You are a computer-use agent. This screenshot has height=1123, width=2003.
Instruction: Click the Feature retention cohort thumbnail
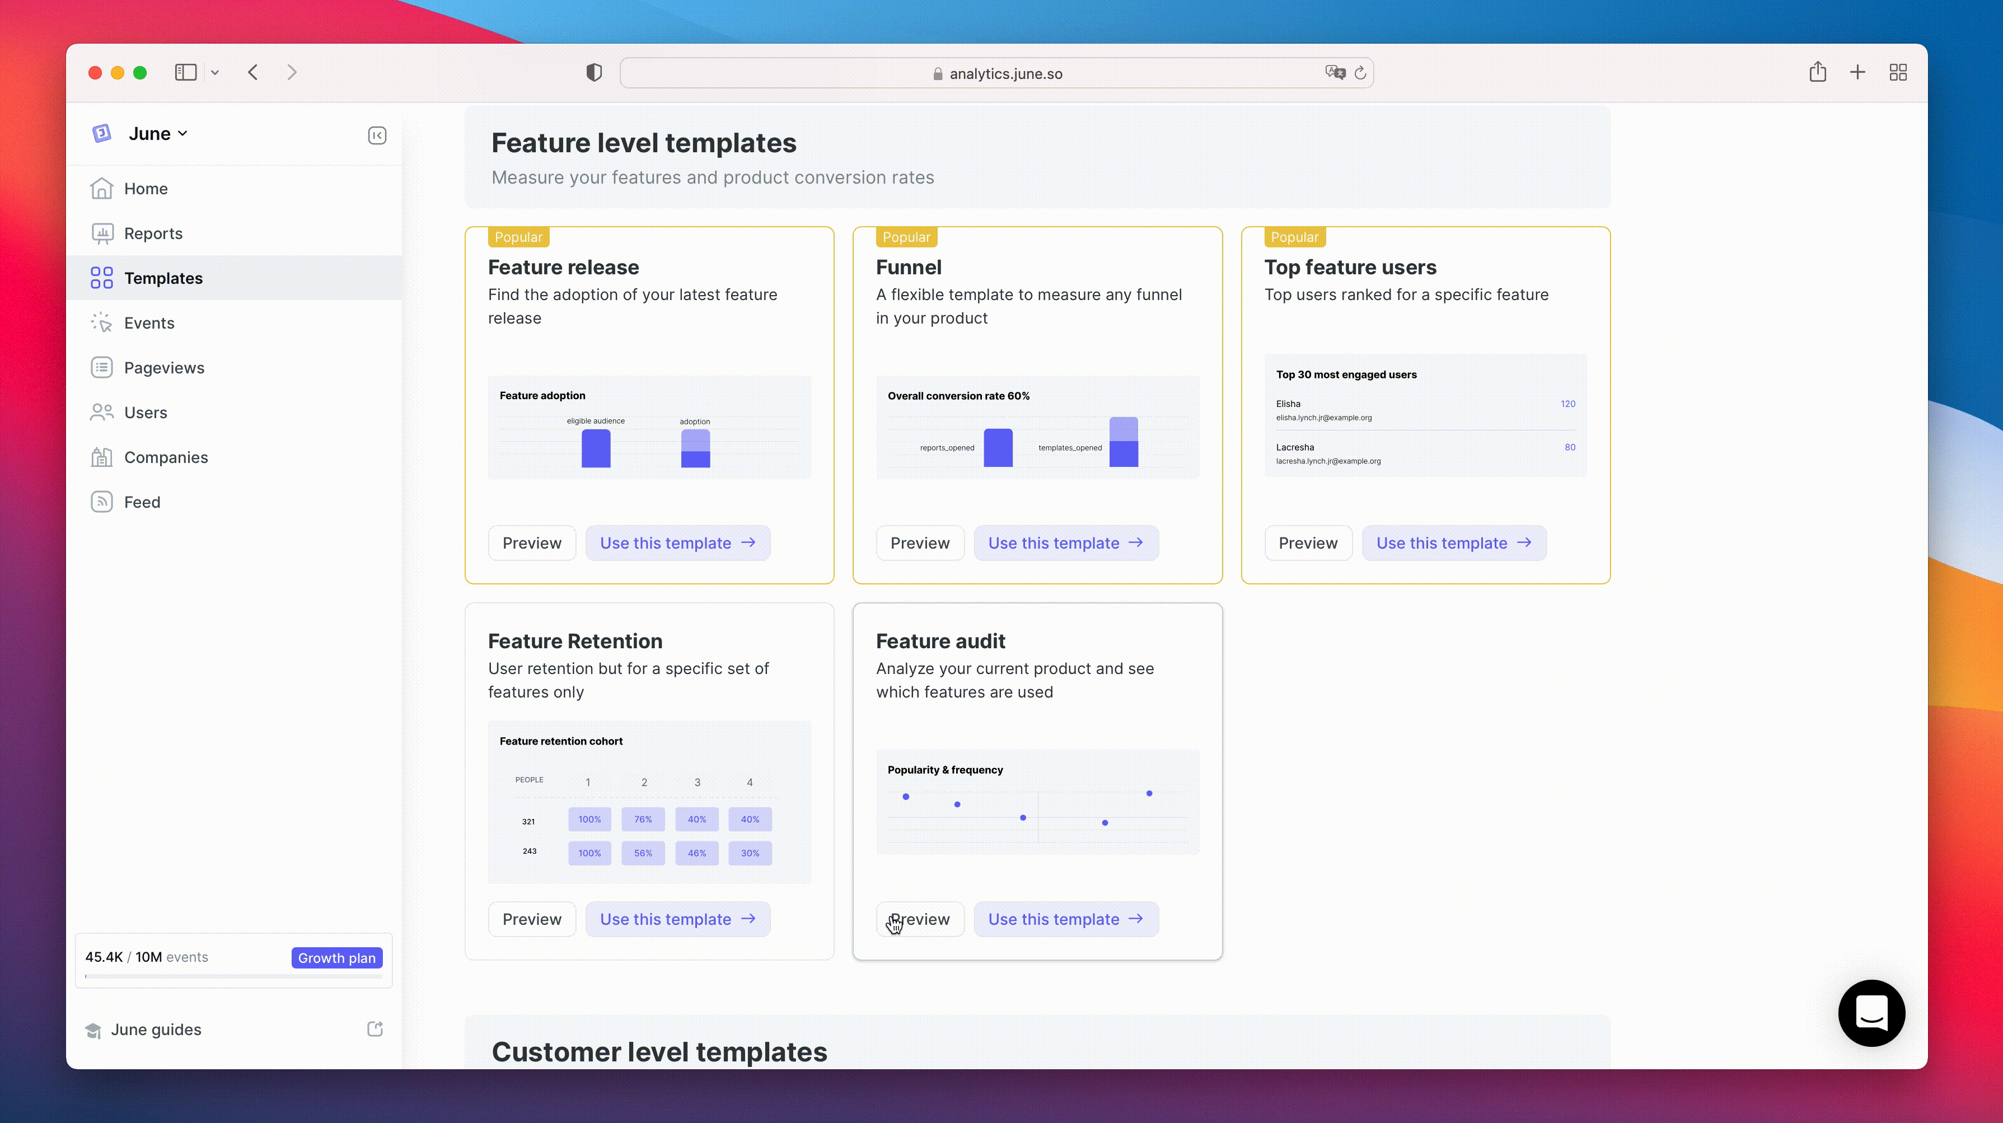(x=649, y=802)
